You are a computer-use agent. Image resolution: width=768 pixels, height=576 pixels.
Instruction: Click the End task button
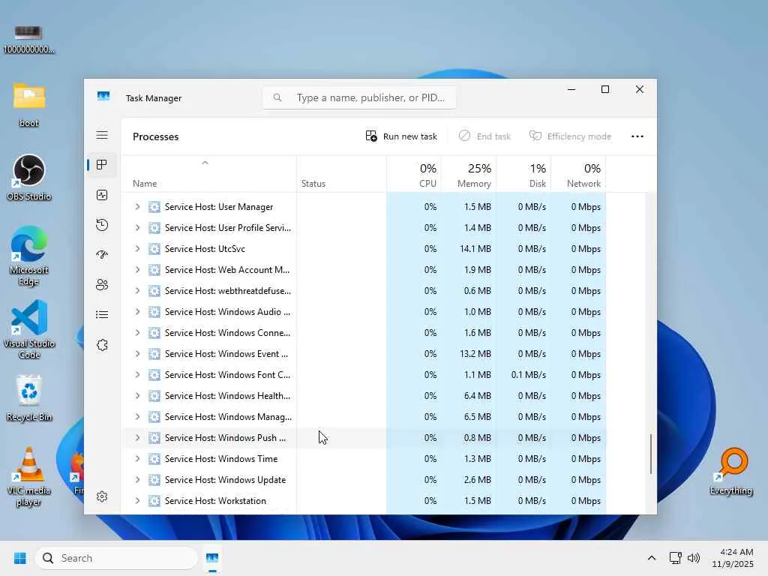485,136
